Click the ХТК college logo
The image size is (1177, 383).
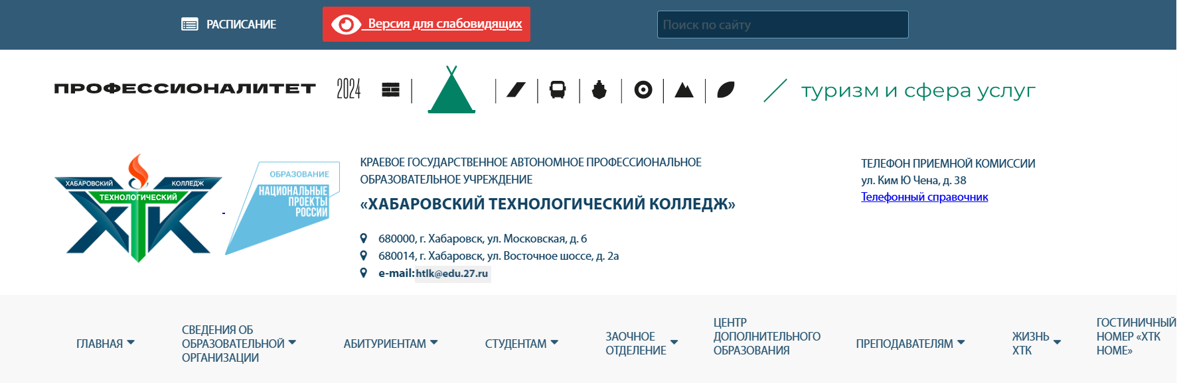pos(138,208)
